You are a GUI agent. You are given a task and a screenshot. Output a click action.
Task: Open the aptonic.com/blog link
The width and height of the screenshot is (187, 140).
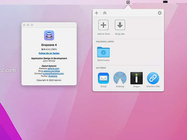tap(52, 71)
